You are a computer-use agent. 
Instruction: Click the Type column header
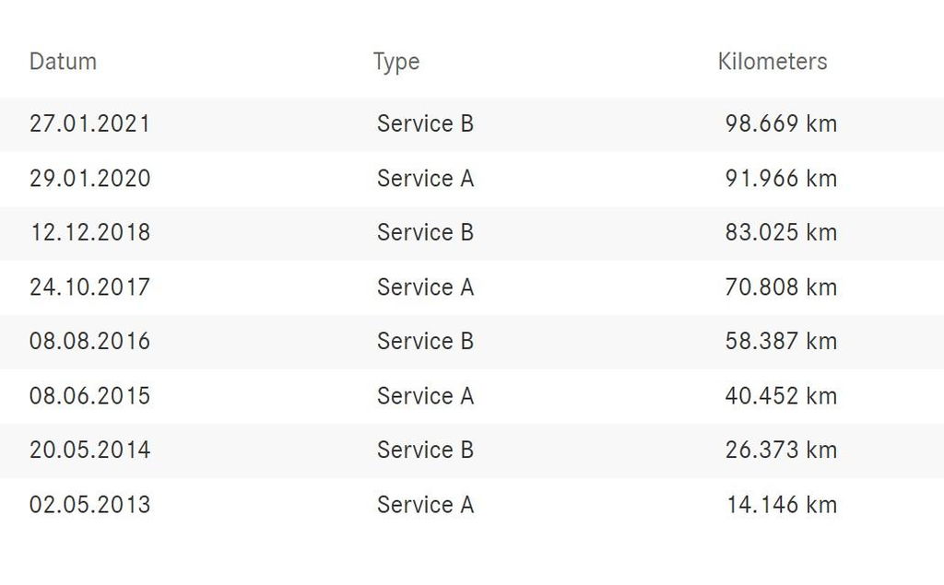pos(396,62)
